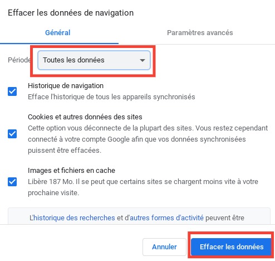Click the Cookies et autres données des sites label
The width and height of the screenshot is (275, 261).
pos(85,117)
